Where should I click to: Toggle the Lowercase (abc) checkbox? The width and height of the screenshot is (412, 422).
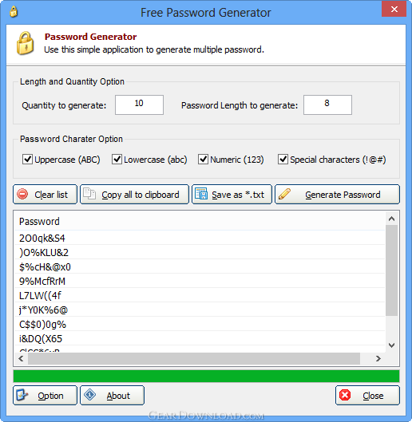[117, 160]
